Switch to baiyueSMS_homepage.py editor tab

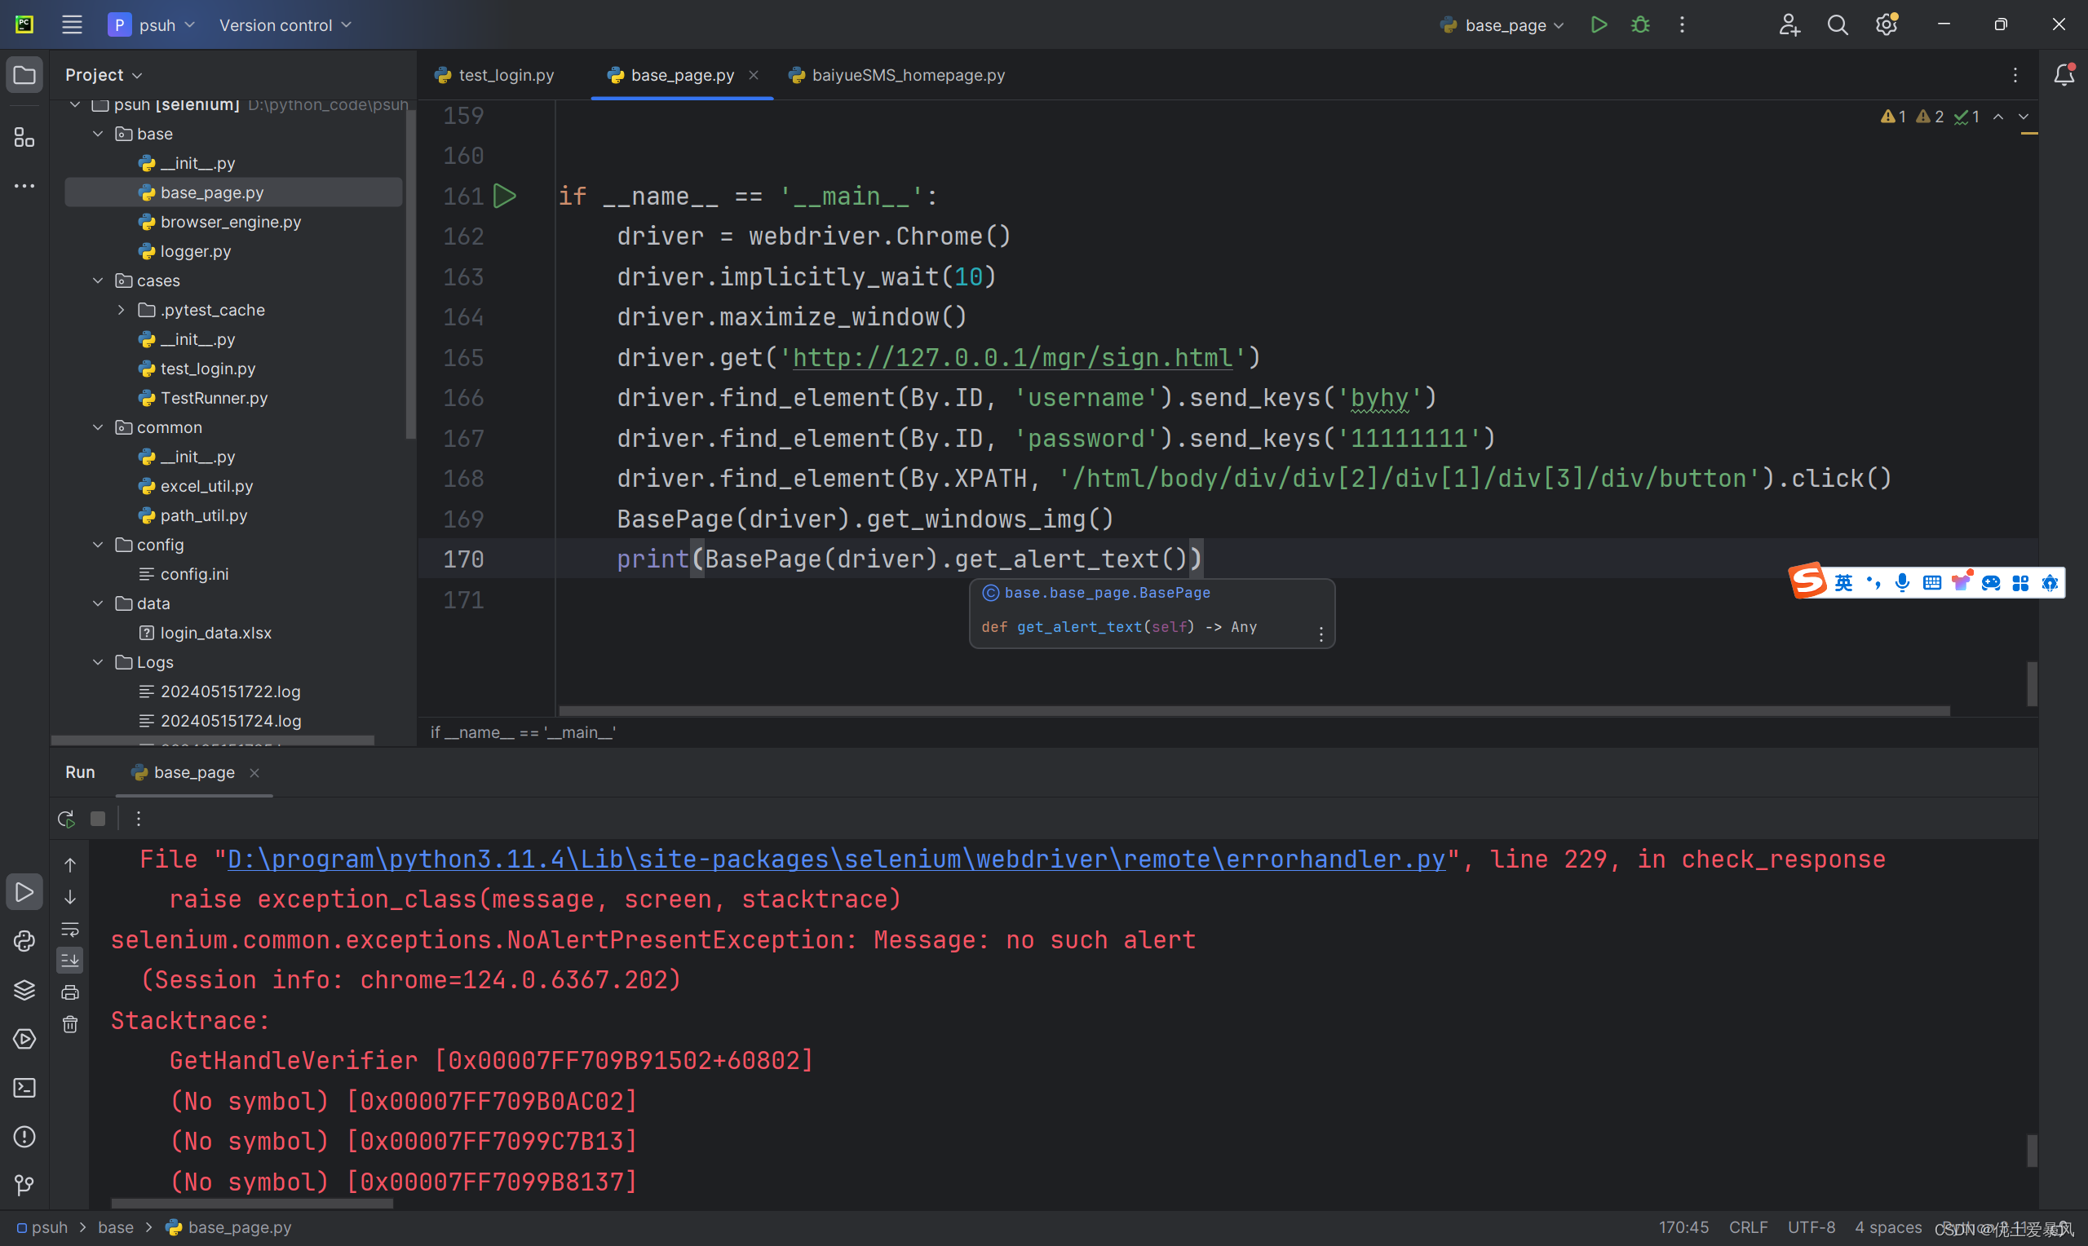pos(896,75)
